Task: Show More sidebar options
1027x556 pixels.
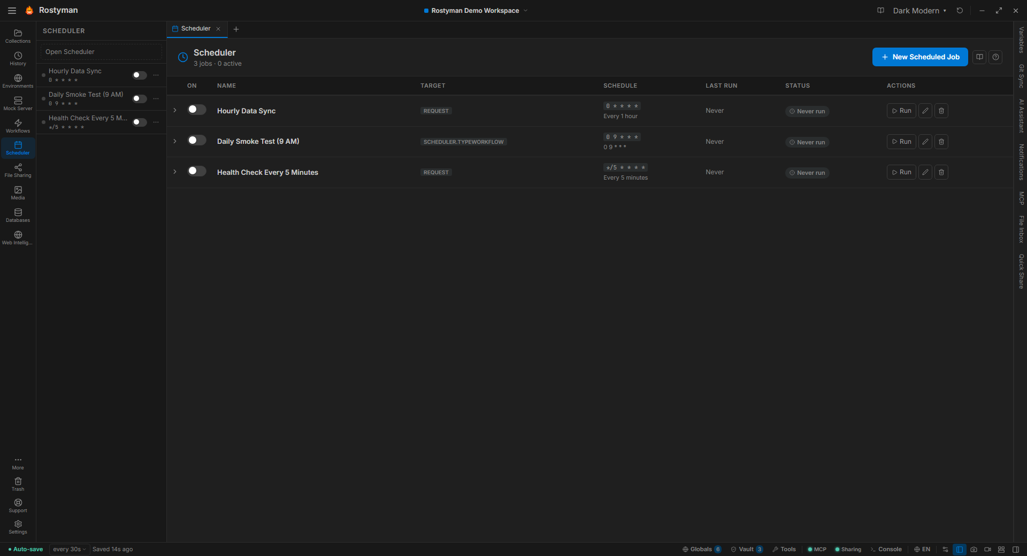Action: 18,463
